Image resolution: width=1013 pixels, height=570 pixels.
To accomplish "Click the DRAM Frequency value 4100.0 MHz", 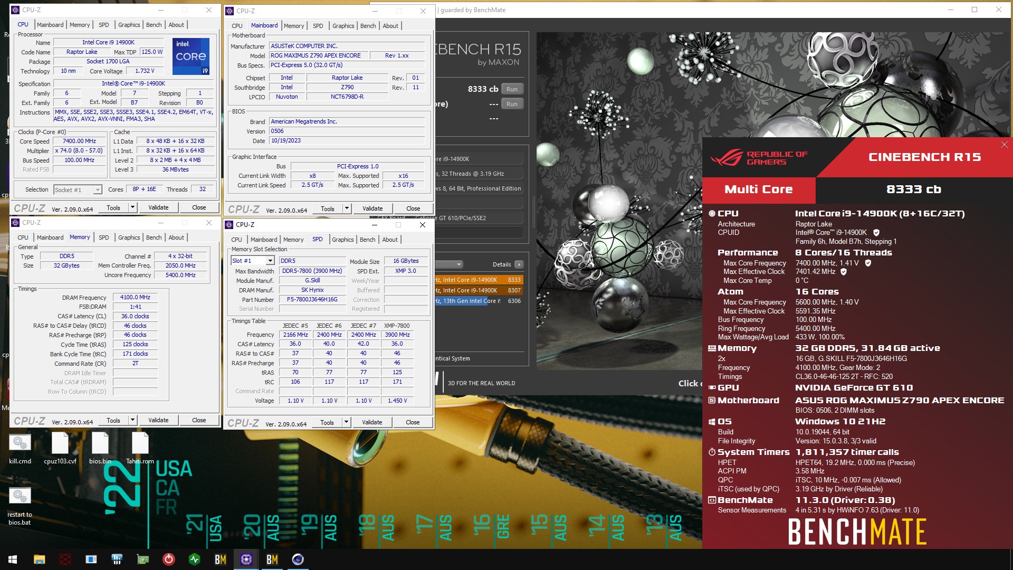I will 135,298.
